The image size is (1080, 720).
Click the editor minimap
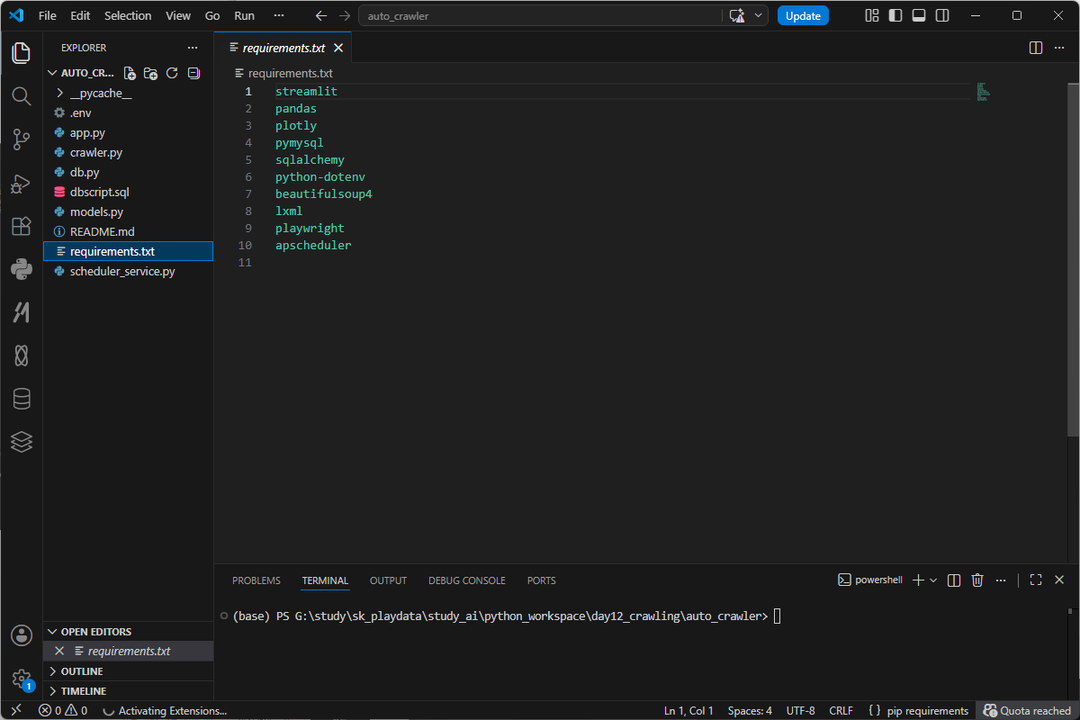[x=983, y=91]
